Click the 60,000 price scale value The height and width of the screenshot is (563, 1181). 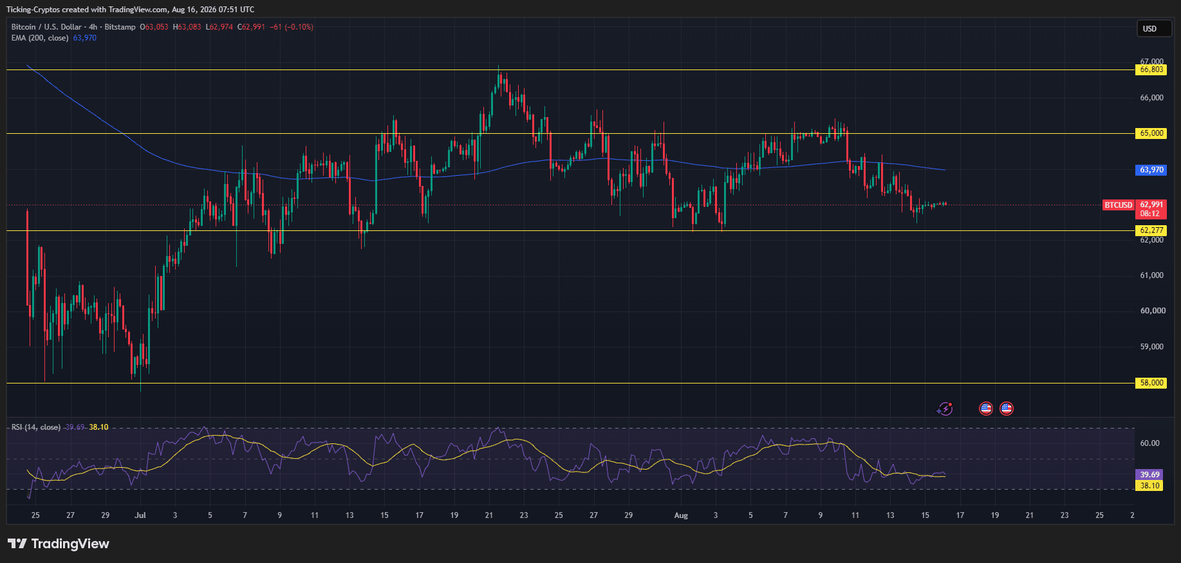click(x=1151, y=311)
